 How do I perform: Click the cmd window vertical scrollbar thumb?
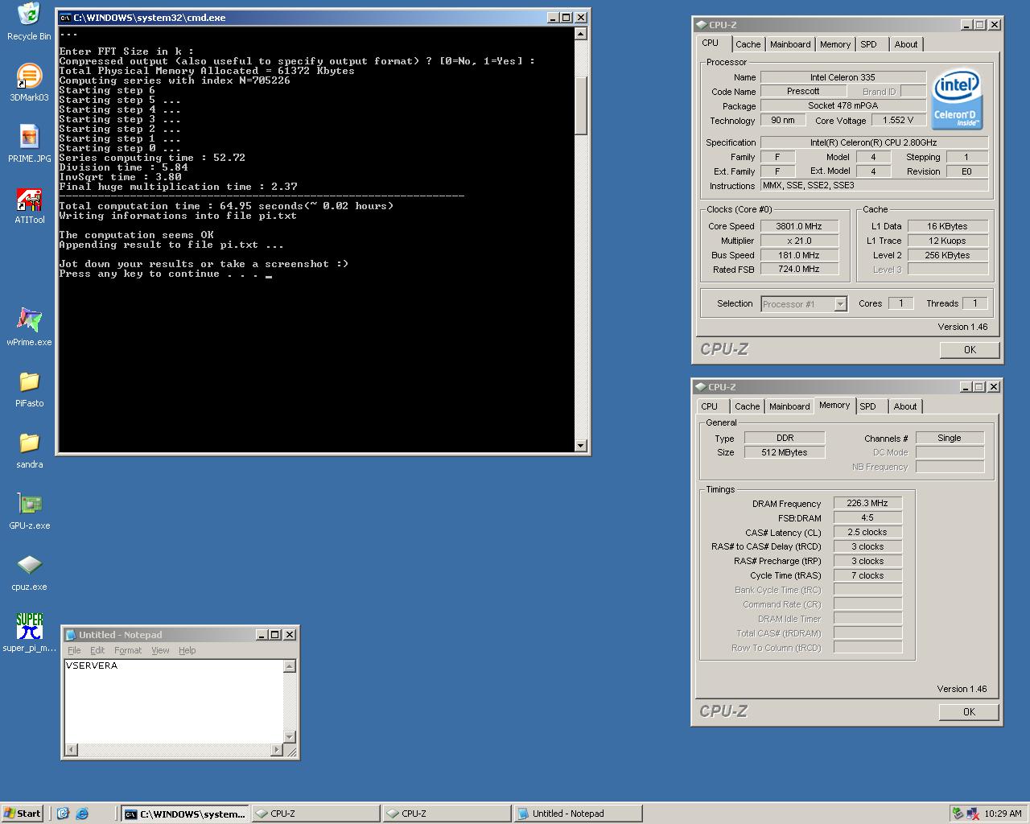click(581, 105)
